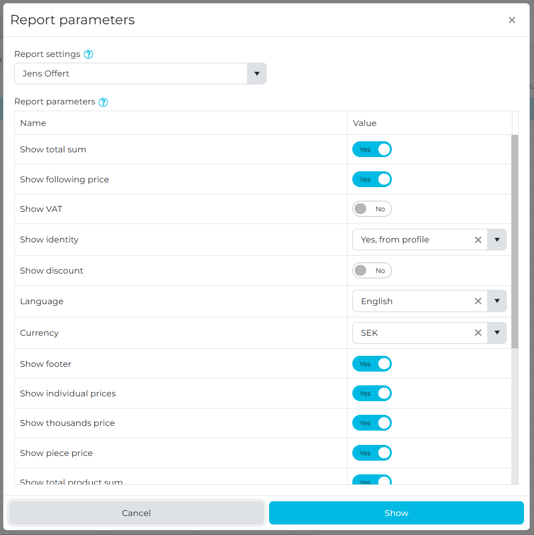Toggle Show individual prices
This screenshot has height=535, width=534.
pos(372,394)
